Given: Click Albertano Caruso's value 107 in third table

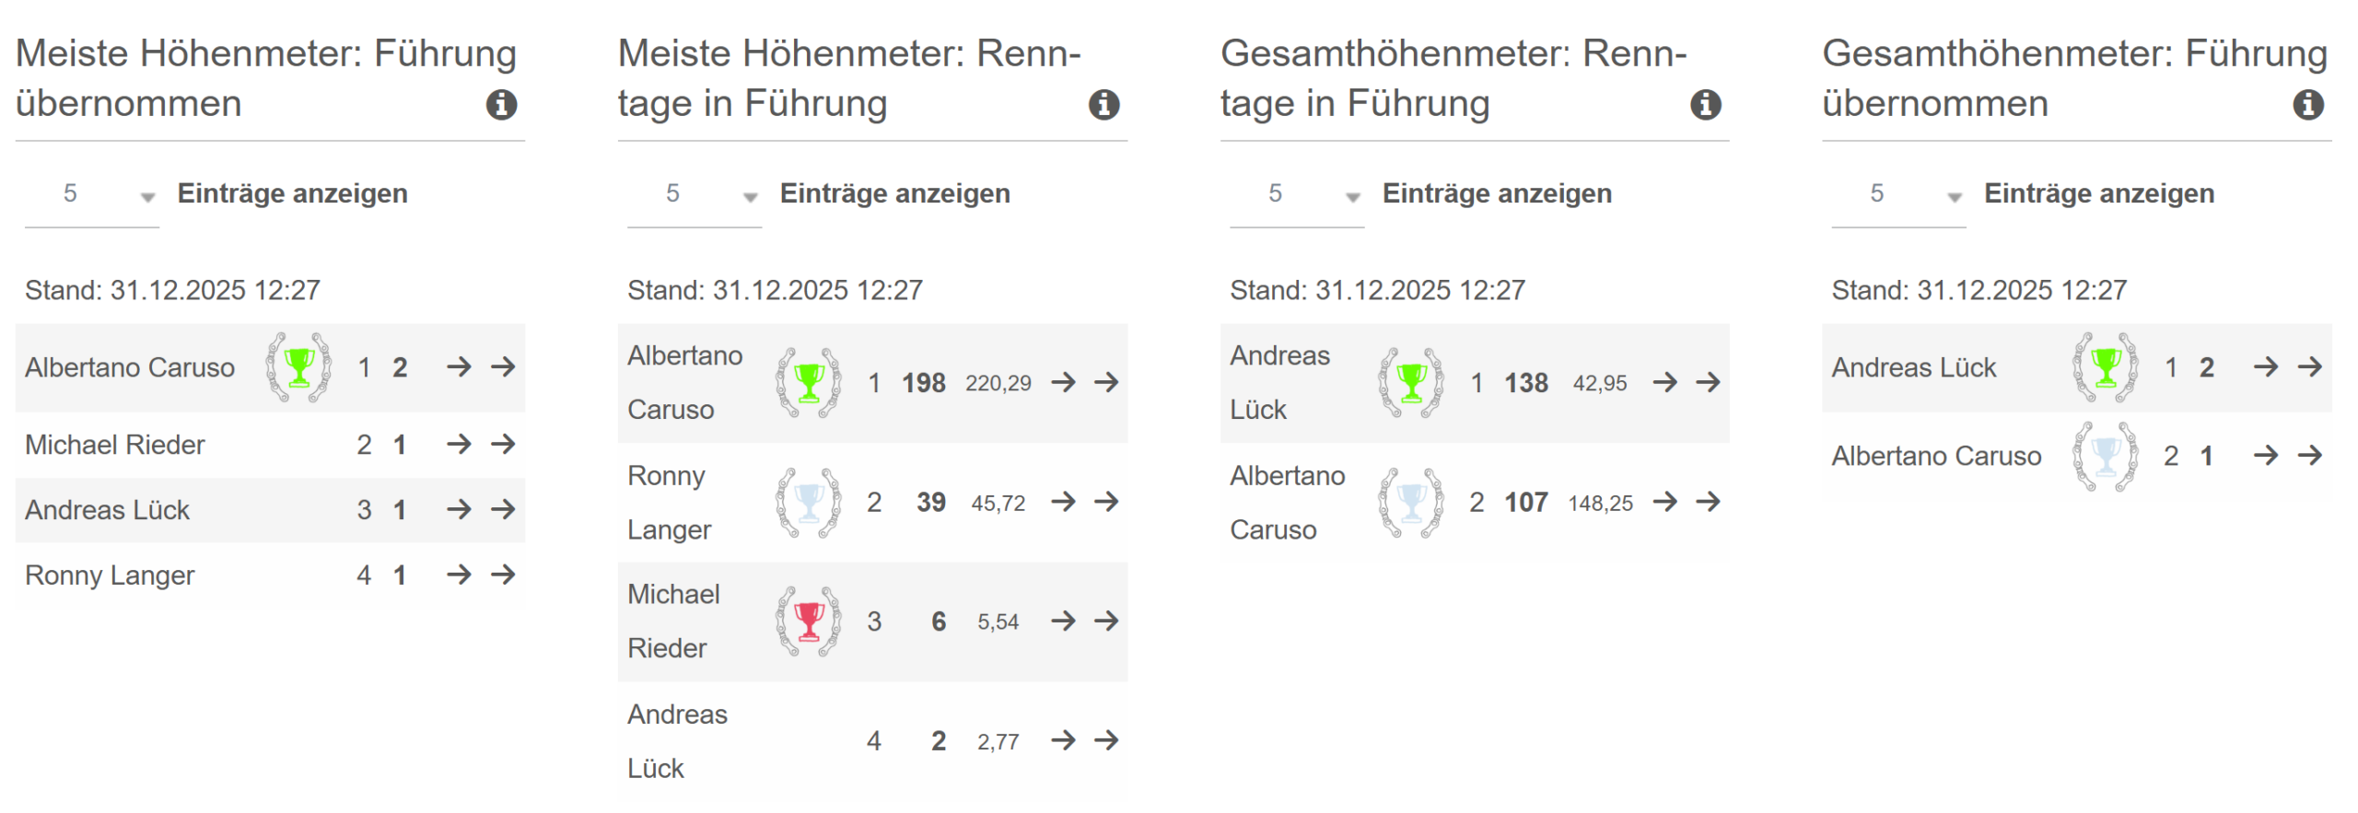Looking at the screenshot, I should pyautogui.click(x=1525, y=503).
